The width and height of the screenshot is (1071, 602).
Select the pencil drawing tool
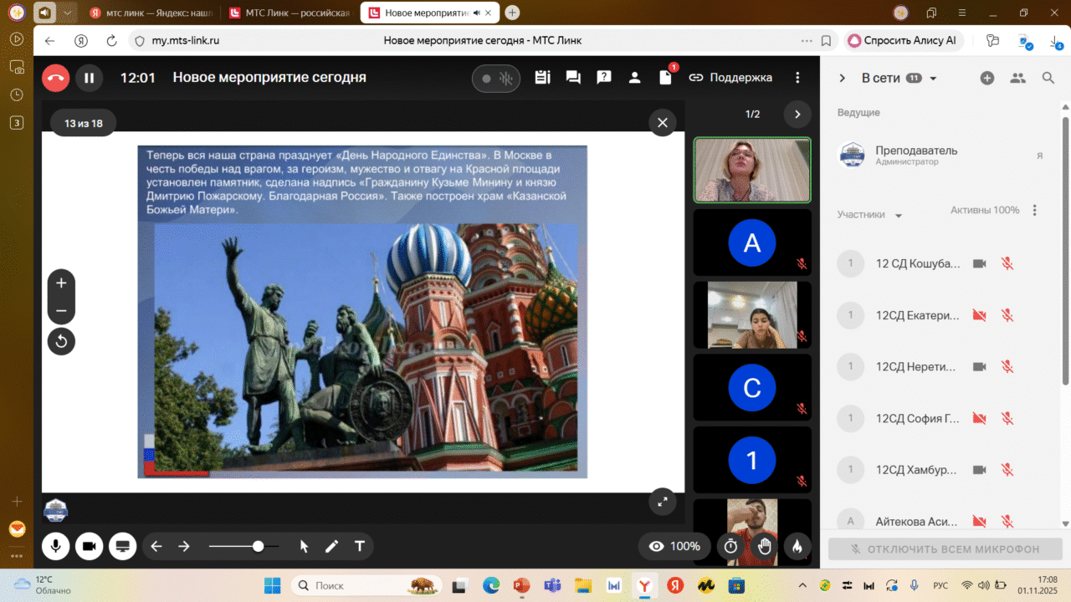click(x=332, y=546)
